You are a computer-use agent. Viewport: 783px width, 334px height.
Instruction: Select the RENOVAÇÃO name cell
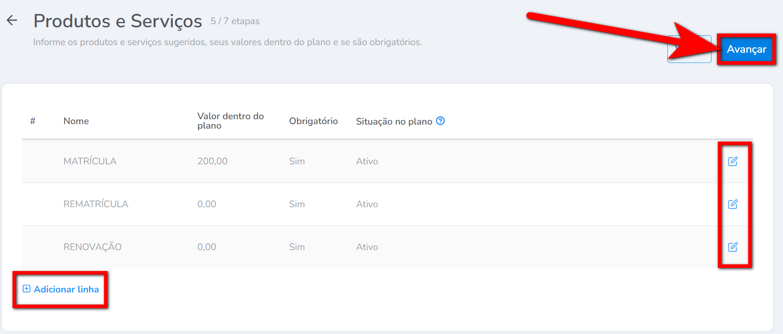92,247
